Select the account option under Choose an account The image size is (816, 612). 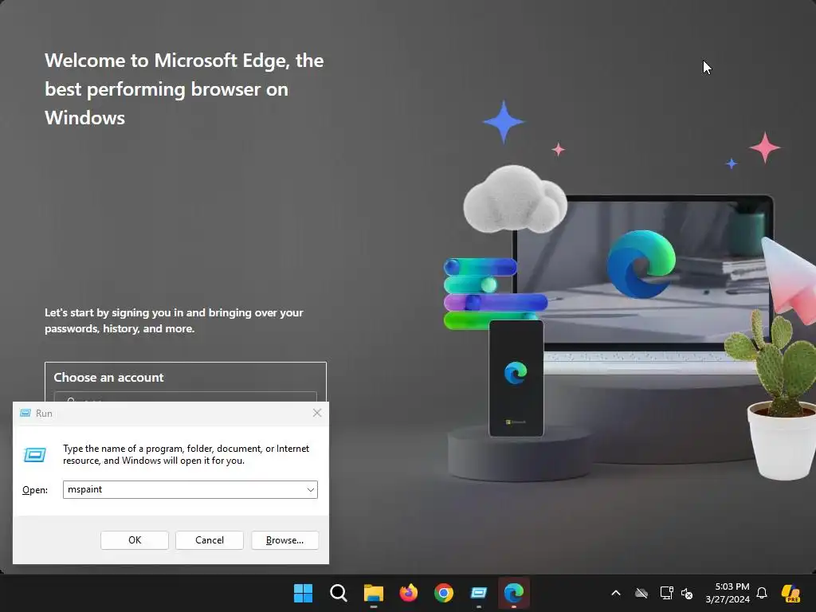185,397
